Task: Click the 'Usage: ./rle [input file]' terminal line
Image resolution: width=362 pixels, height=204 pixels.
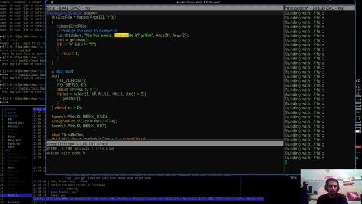Action: point(23,43)
